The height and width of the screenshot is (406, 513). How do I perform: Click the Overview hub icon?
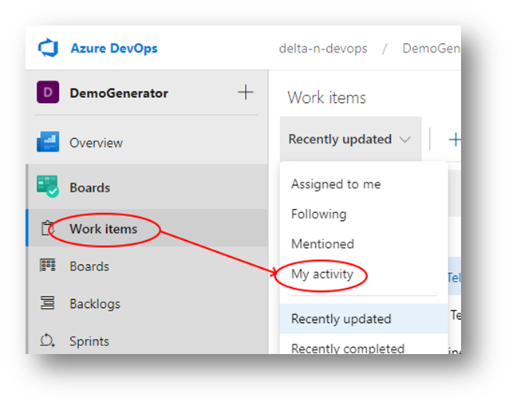[x=48, y=142]
